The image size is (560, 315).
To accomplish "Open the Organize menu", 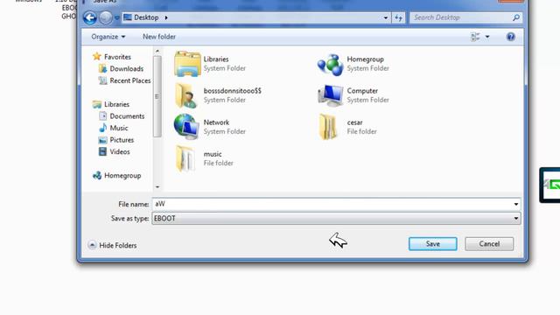I will coord(108,37).
